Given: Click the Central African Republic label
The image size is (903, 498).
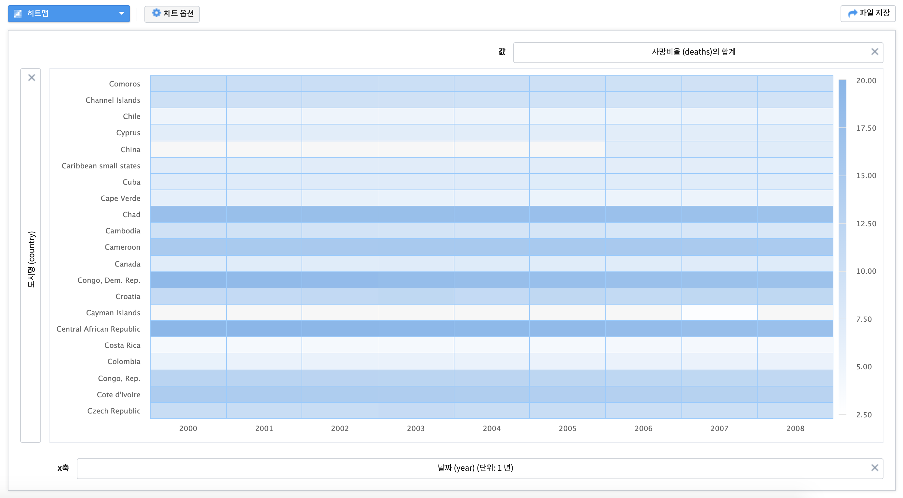Looking at the screenshot, I should click(99, 329).
